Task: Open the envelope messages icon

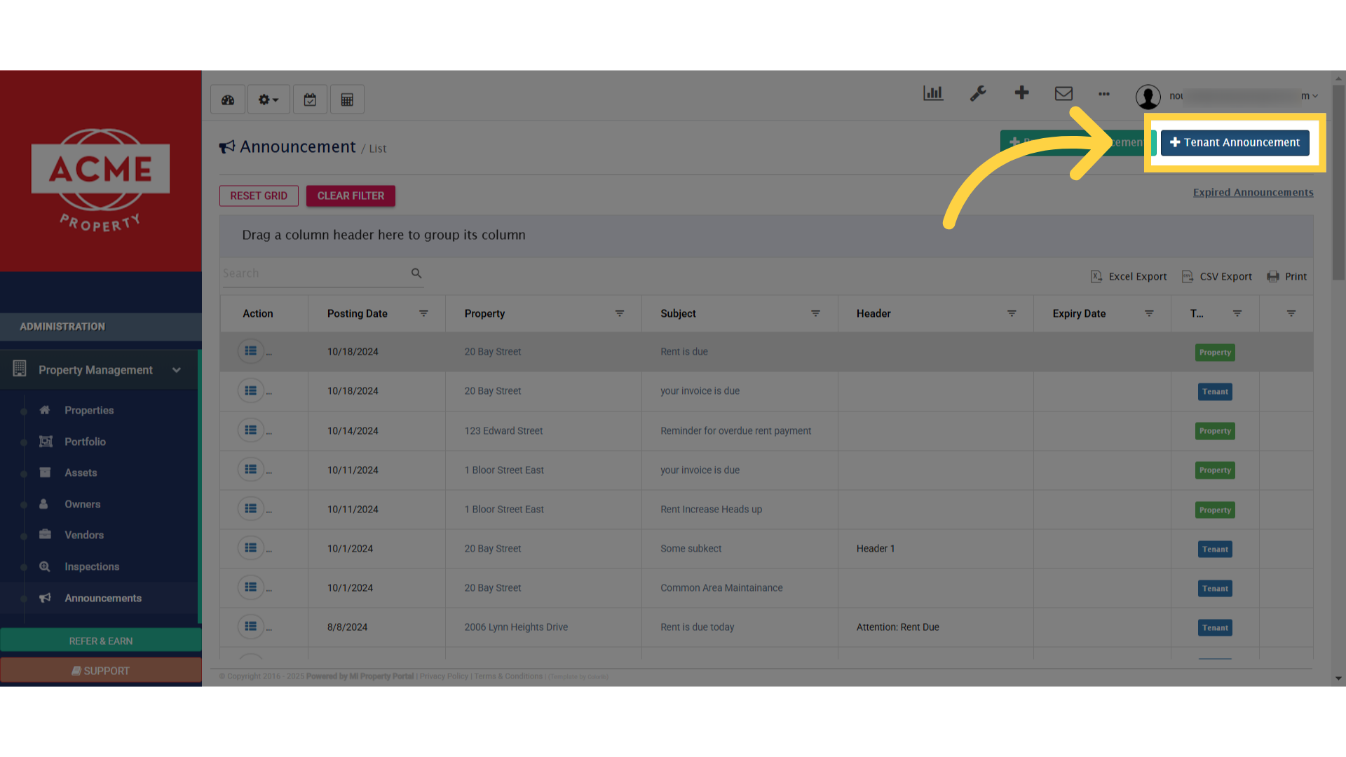Action: coord(1063,93)
